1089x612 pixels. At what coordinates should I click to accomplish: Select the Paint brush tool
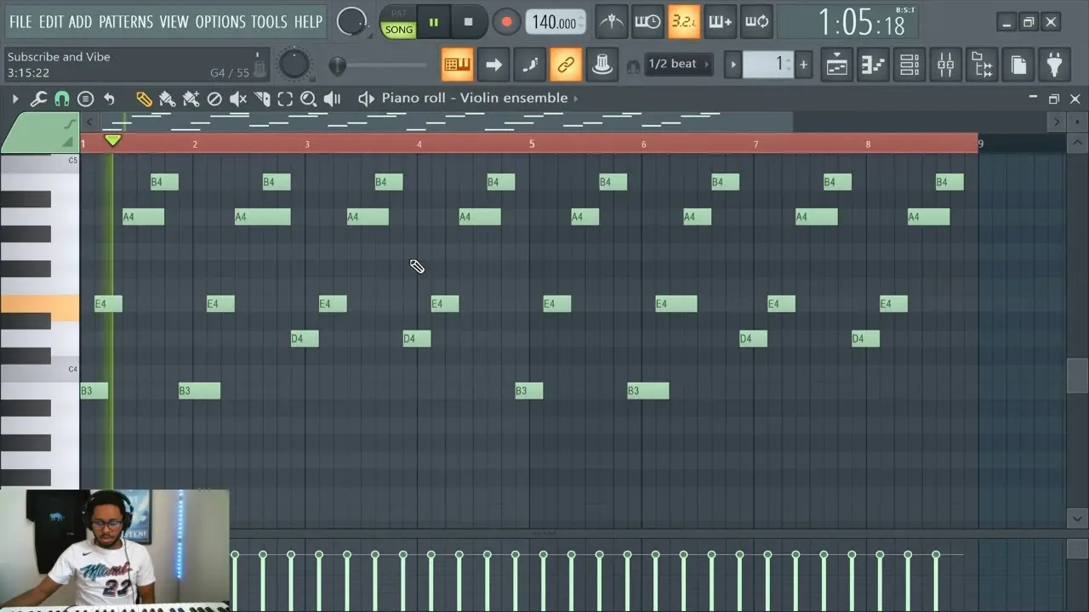point(167,99)
